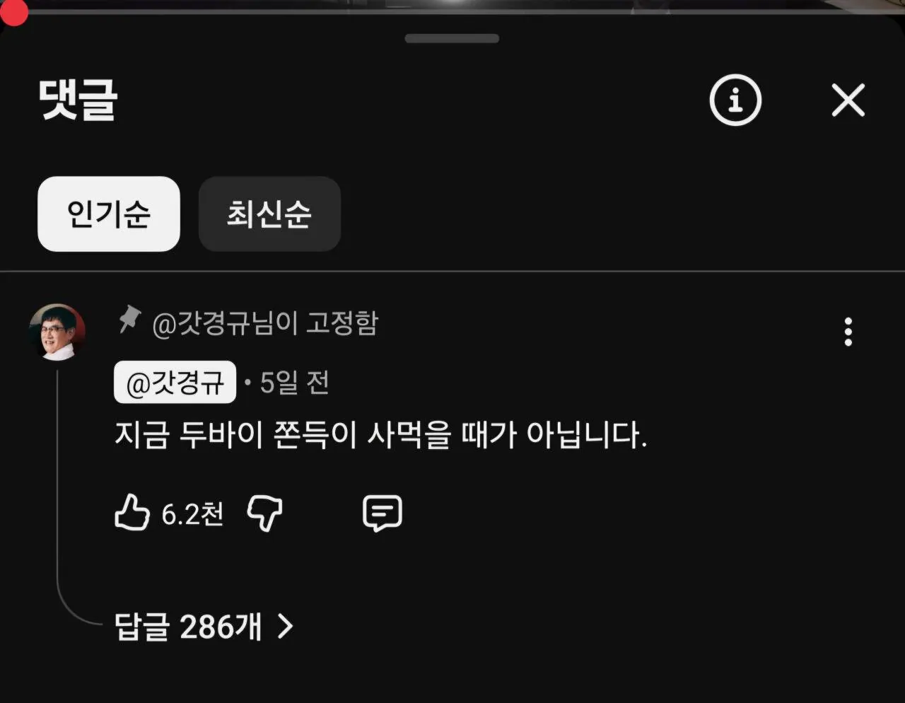Select the 인기순 sort chip
Screen dimensions: 905x703
click(109, 214)
